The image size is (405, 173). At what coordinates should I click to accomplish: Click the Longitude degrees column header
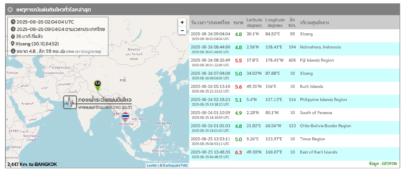(275, 23)
